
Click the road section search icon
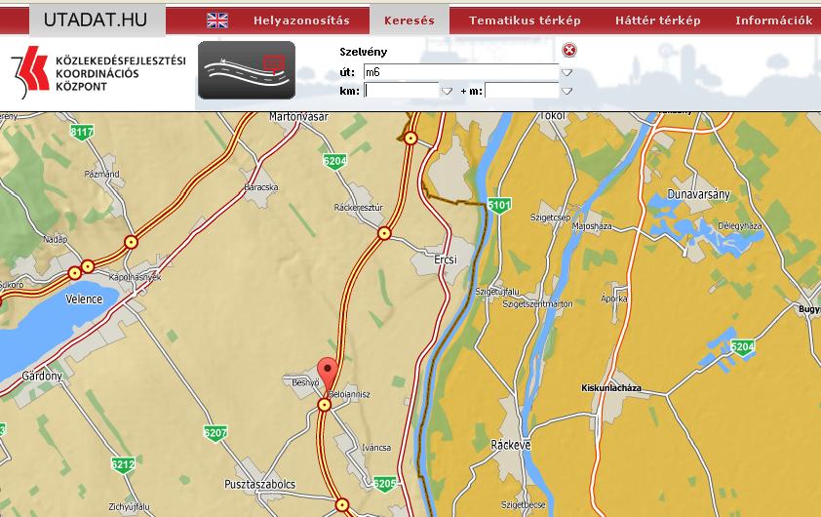pos(247,69)
